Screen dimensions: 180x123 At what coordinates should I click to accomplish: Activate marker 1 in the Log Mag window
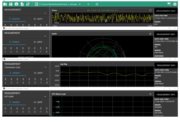point(5,81)
